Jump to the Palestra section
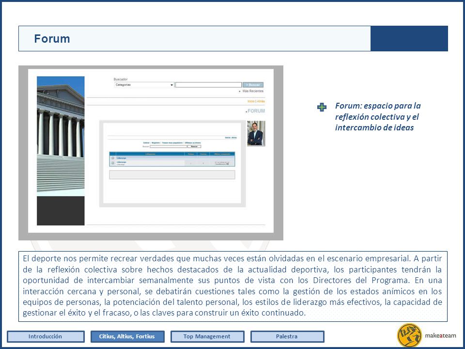 287,336
